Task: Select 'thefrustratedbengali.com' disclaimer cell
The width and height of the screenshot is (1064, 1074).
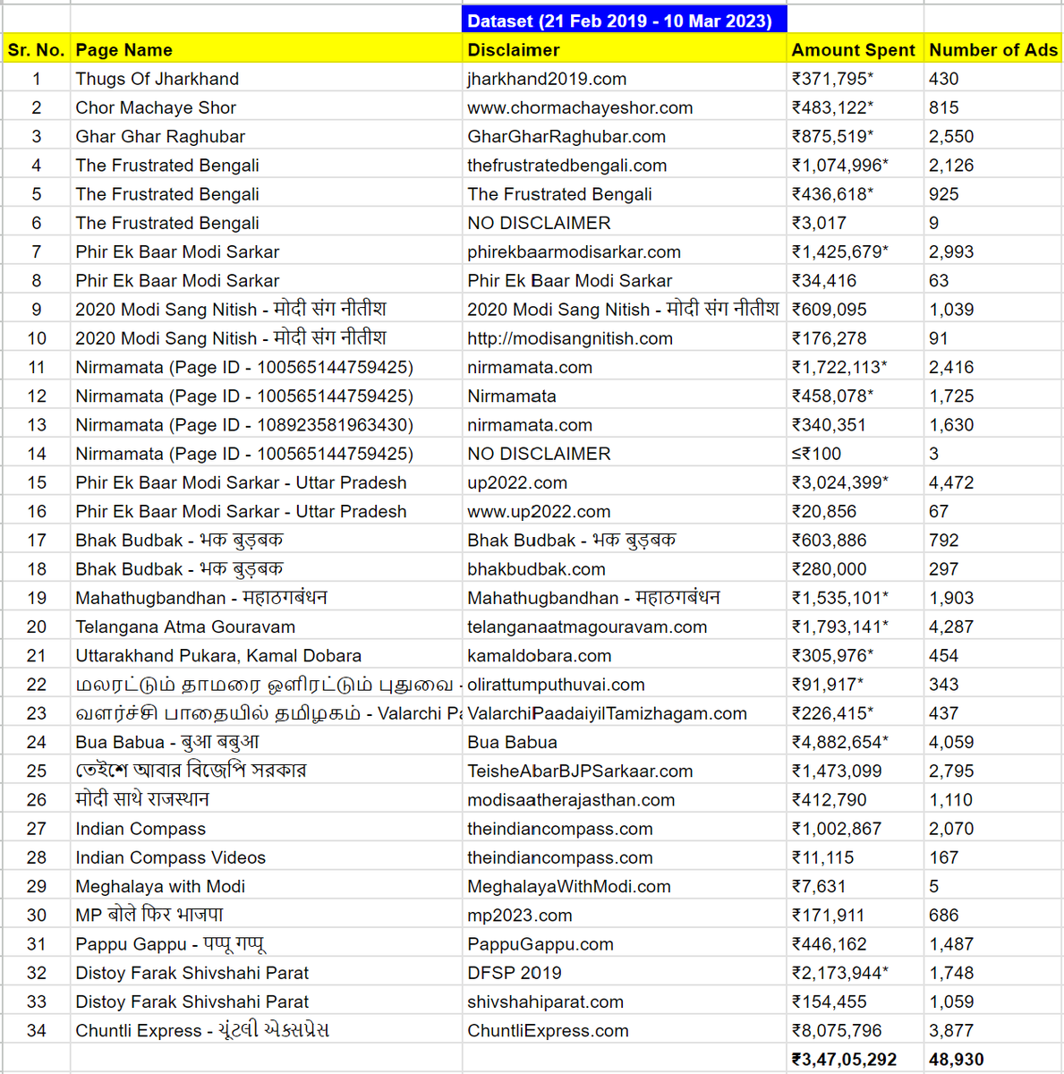Action: click(x=625, y=165)
